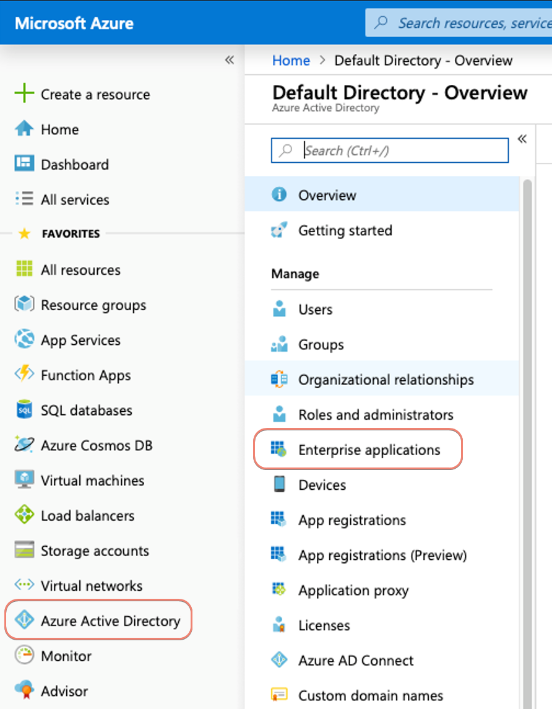Click the Azure Active Directory diamond icon
552x709 pixels.
coord(24,620)
